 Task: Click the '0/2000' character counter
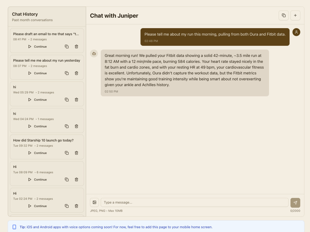[x=295, y=211]
